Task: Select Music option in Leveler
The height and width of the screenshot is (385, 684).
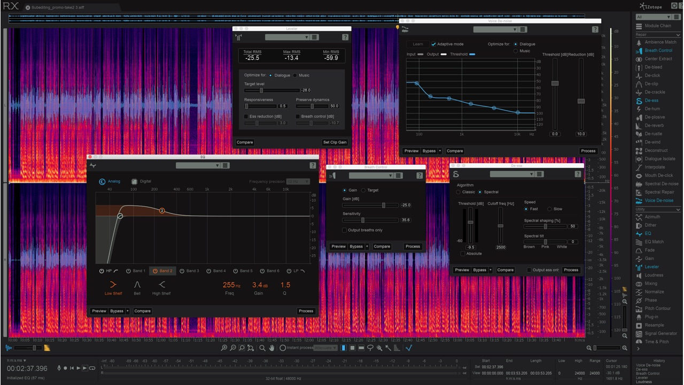Action: (x=295, y=75)
